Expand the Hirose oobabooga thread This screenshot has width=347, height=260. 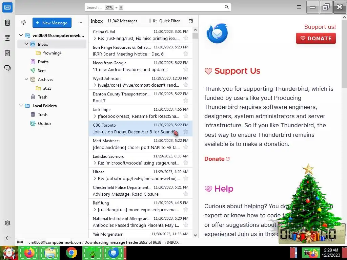tap(95, 178)
